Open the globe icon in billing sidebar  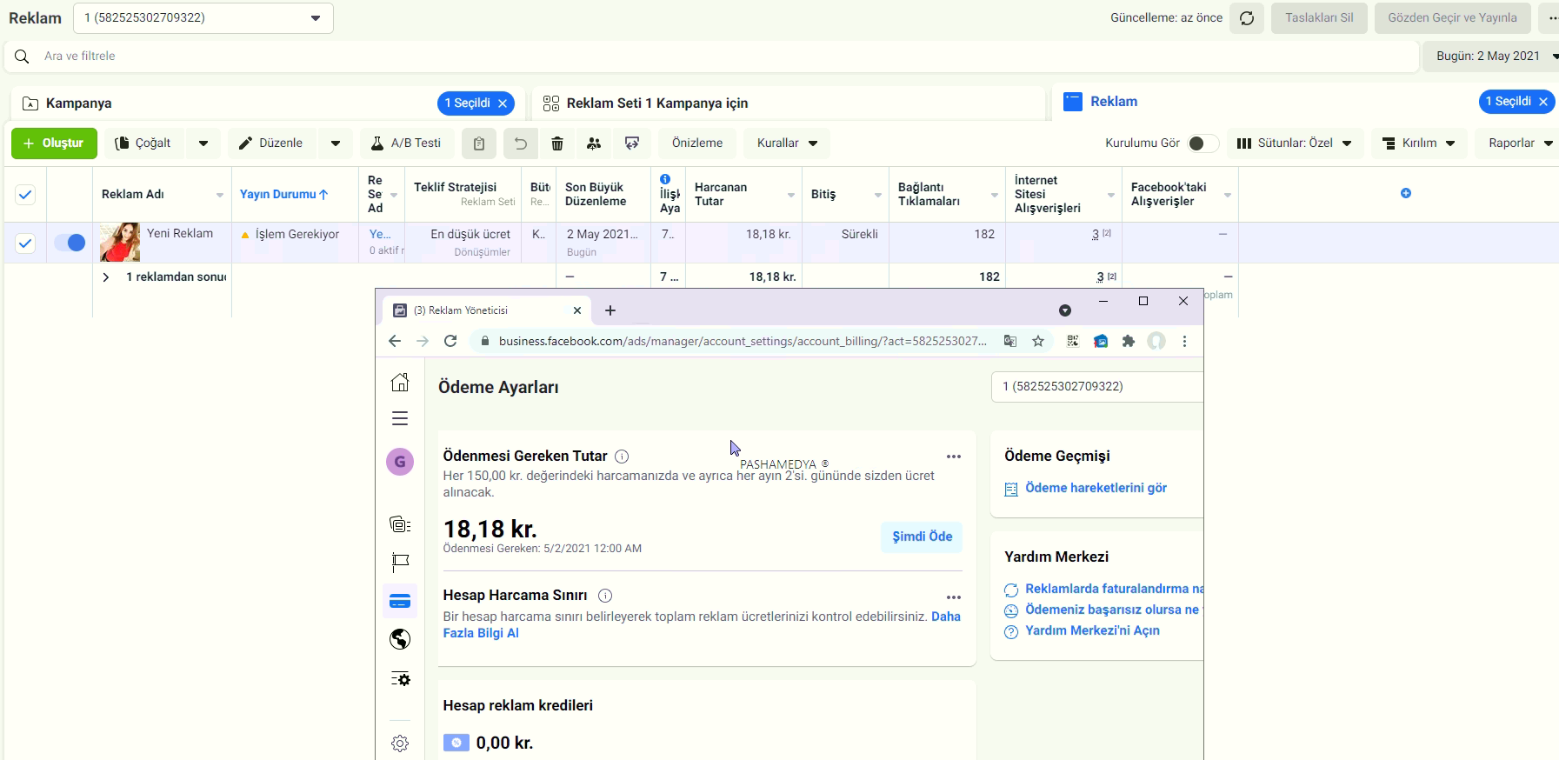400,639
